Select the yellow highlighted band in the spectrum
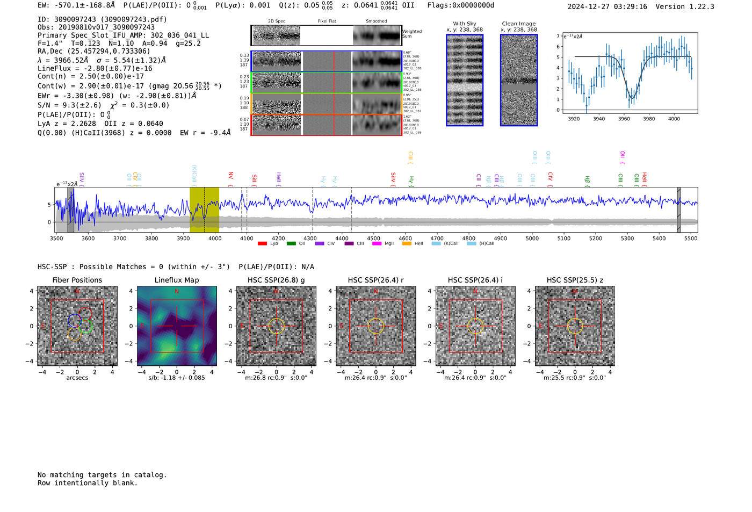The height and width of the screenshot is (512, 752). point(204,210)
